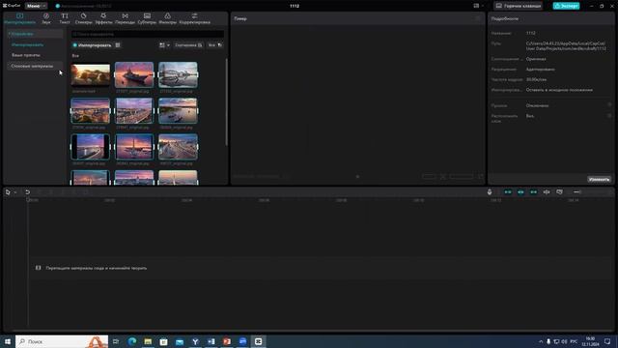Click the timeline cover settings icon
This screenshot has height=348, width=618.
click(x=559, y=192)
